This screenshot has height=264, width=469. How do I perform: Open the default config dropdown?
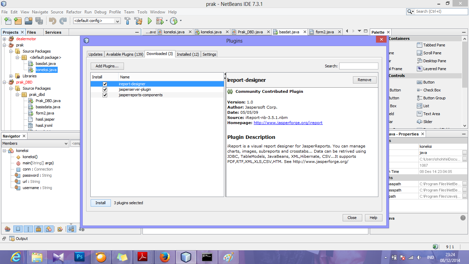(96, 21)
